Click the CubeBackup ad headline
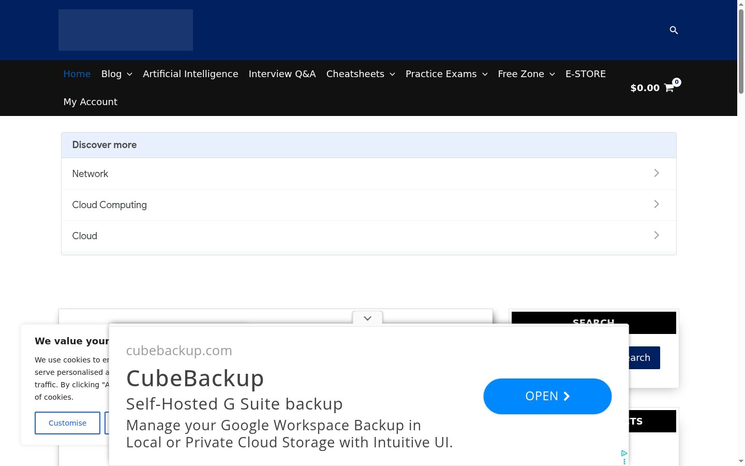This screenshot has width=745, height=466. 195,378
